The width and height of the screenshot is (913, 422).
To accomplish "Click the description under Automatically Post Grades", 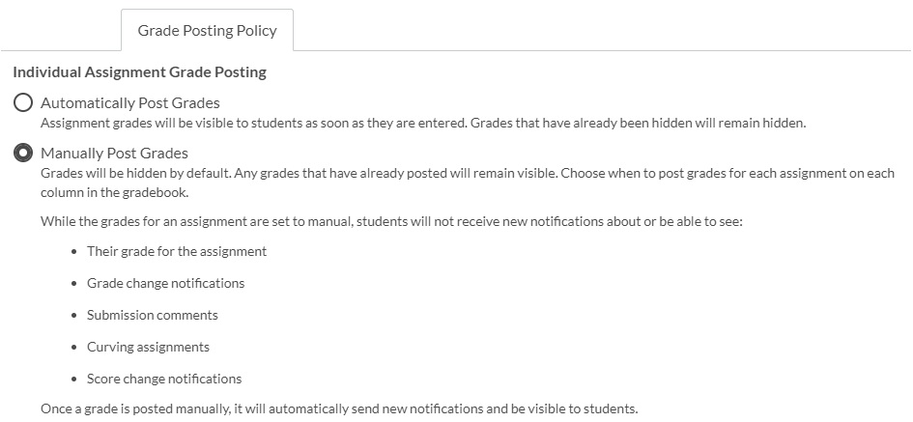I will tap(422, 123).
